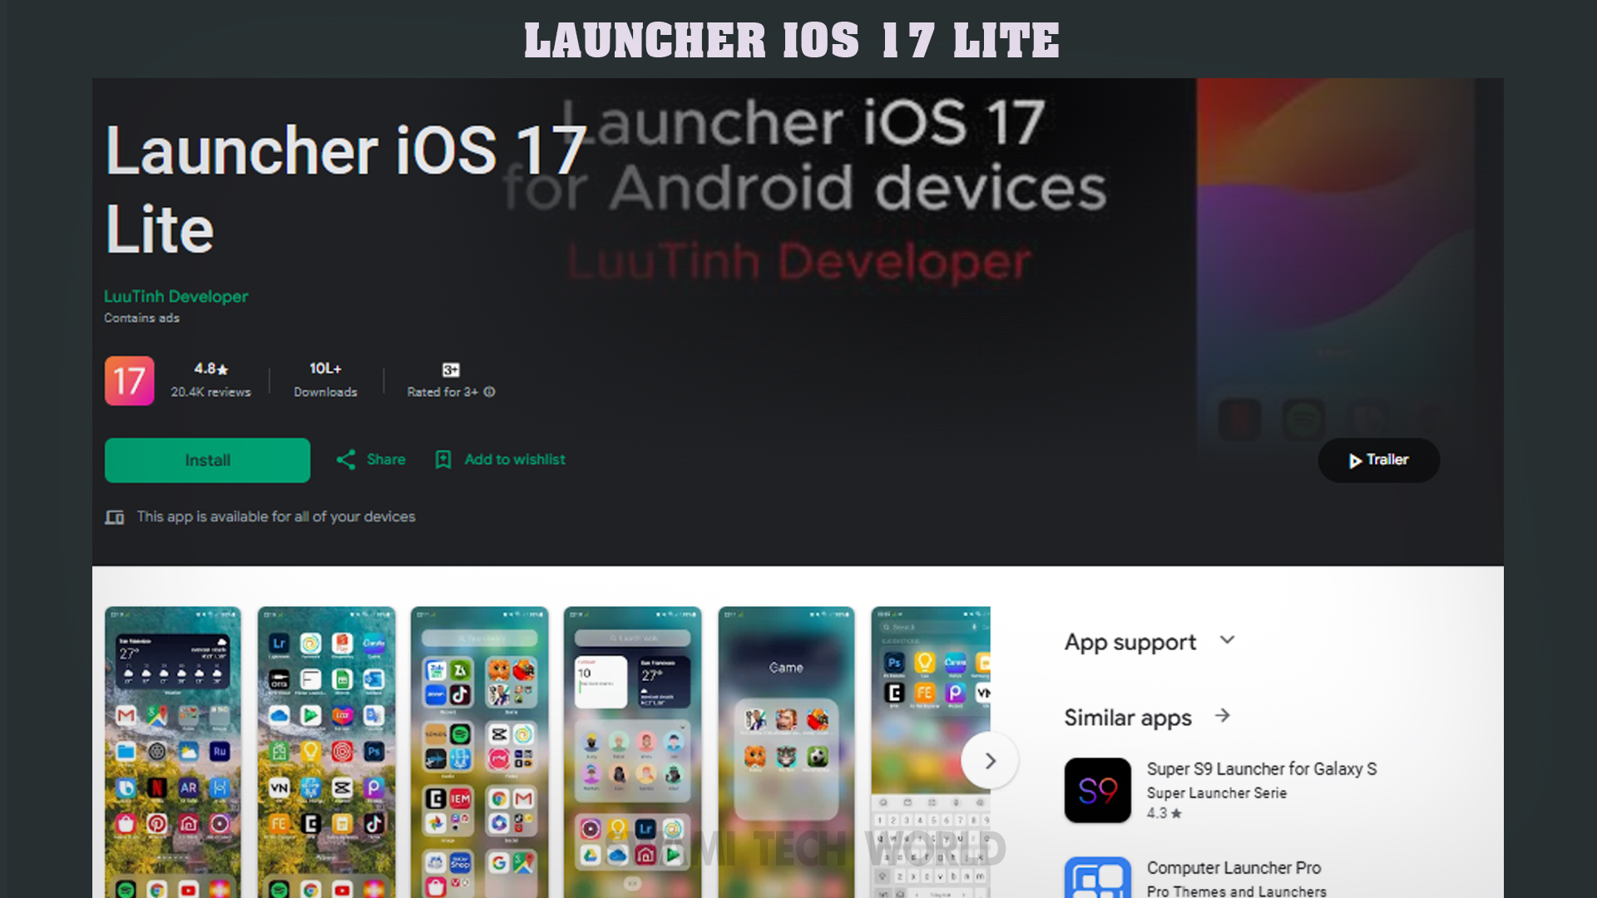
Task: Click the App support heading
Action: 1130,642
